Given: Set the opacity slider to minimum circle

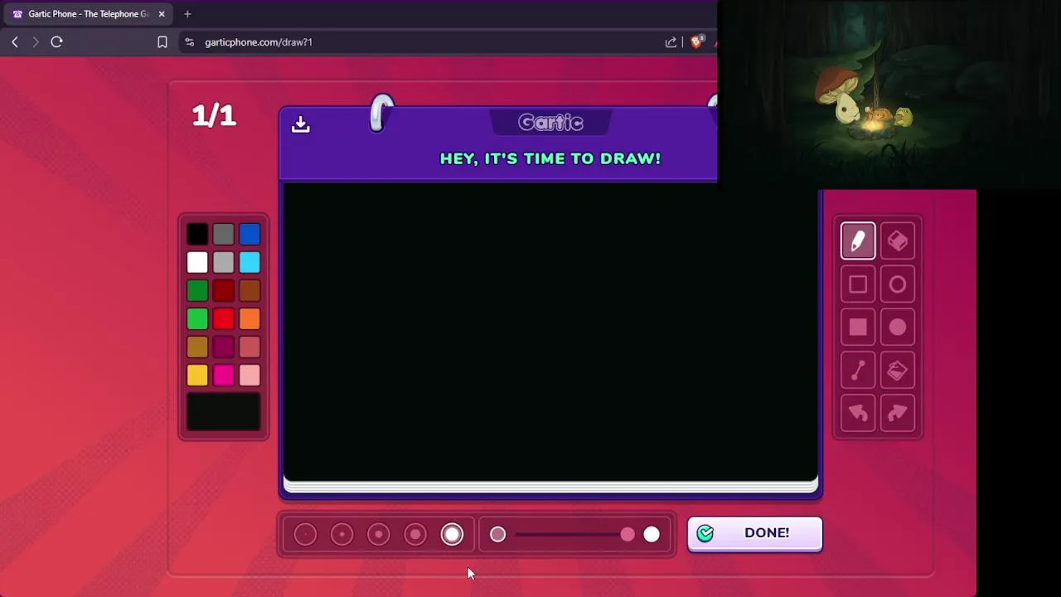Looking at the screenshot, I should pos(497,535).
